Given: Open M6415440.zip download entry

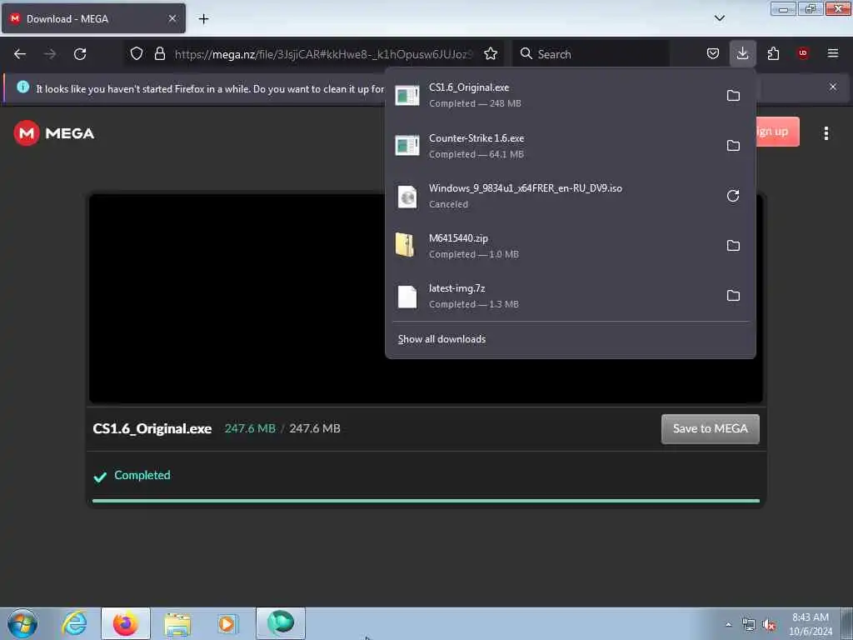Looking at the screenshot, I should [552, 246].
